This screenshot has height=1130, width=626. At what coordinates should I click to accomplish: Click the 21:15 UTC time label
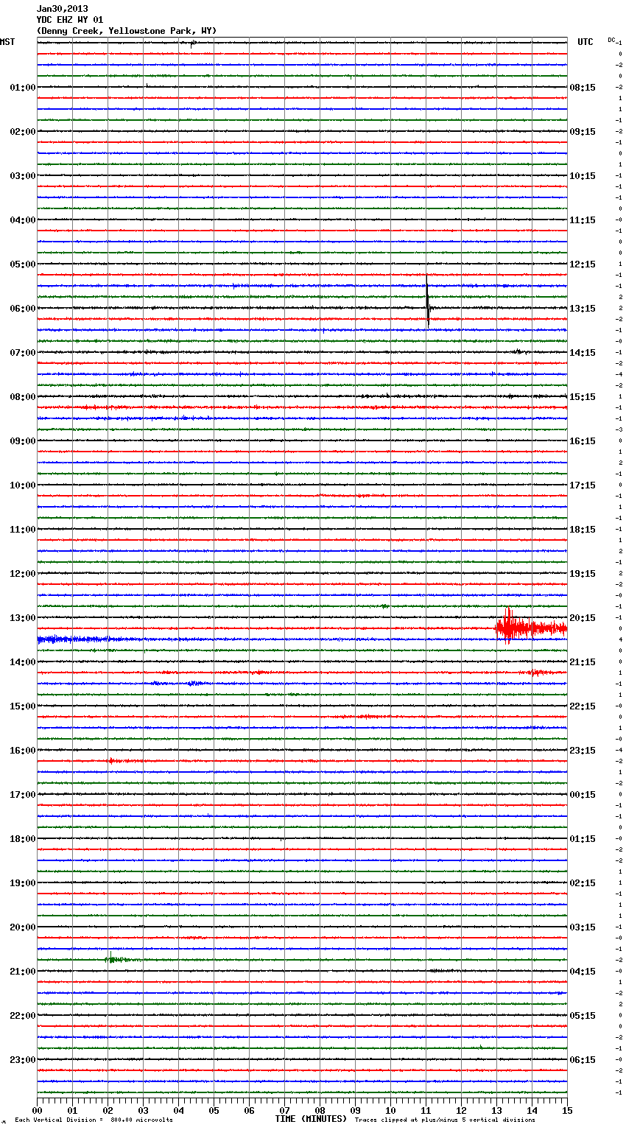coord(583,662)
